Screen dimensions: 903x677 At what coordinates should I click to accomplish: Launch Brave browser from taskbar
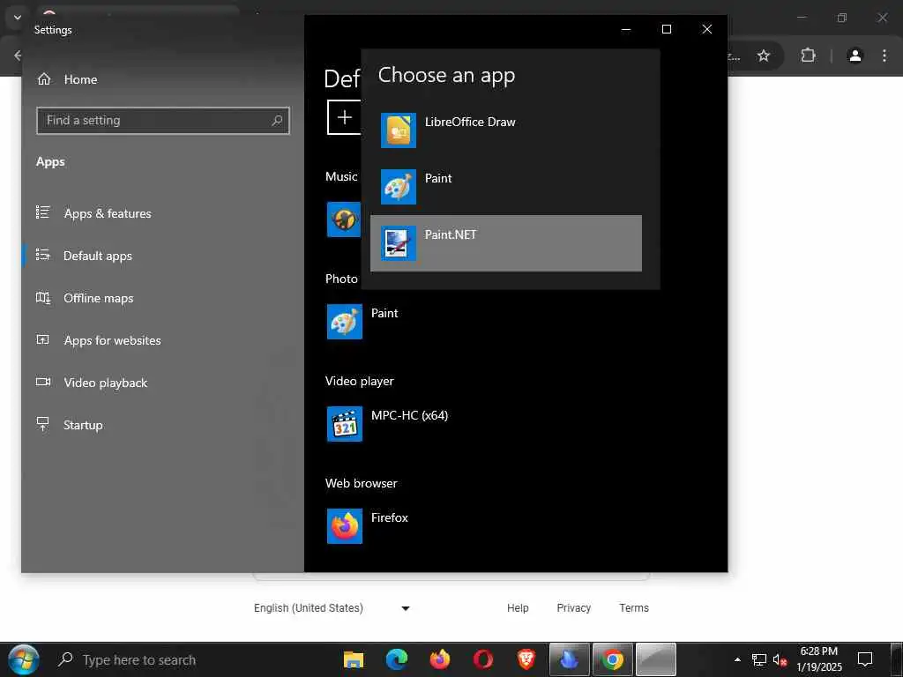coord(526,659)
